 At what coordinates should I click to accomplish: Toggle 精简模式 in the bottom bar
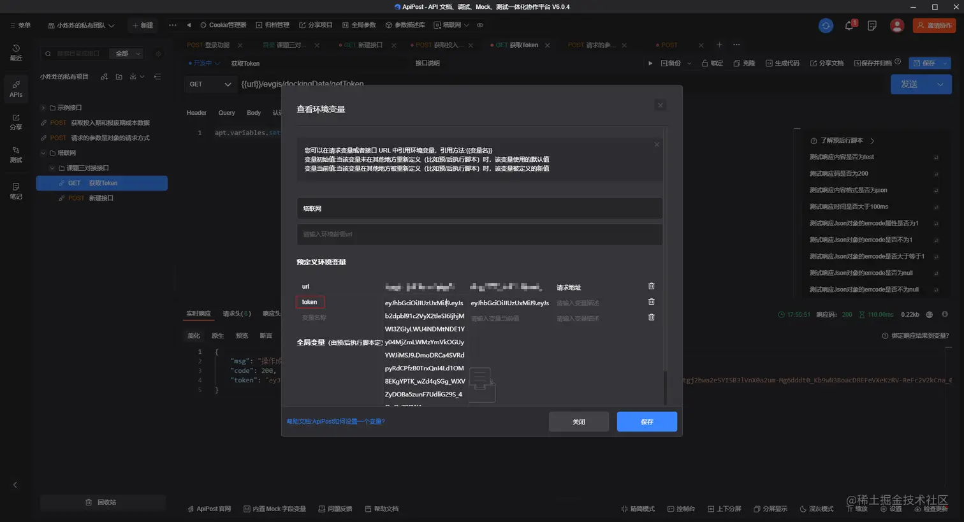[x=638, y=509]
